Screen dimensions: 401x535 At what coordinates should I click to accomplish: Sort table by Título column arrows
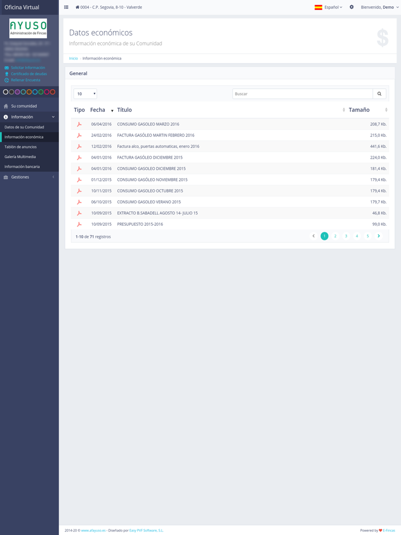point(344,110)
